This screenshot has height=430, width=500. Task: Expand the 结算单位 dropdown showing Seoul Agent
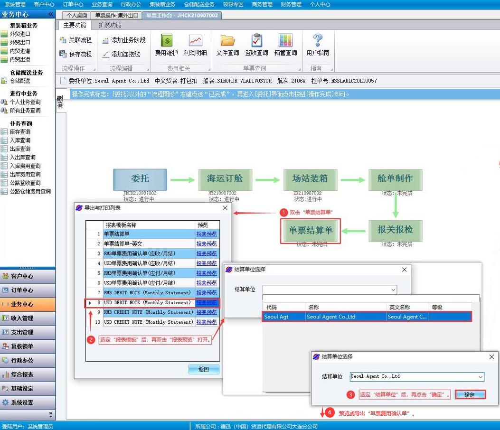(x=481, y=377)
